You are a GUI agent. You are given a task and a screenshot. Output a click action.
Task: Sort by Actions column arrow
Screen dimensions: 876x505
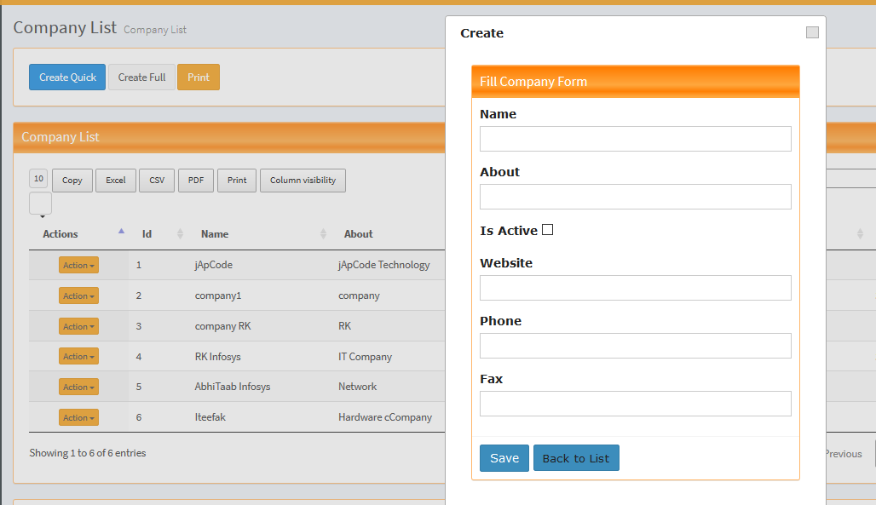tap(121, 232)
